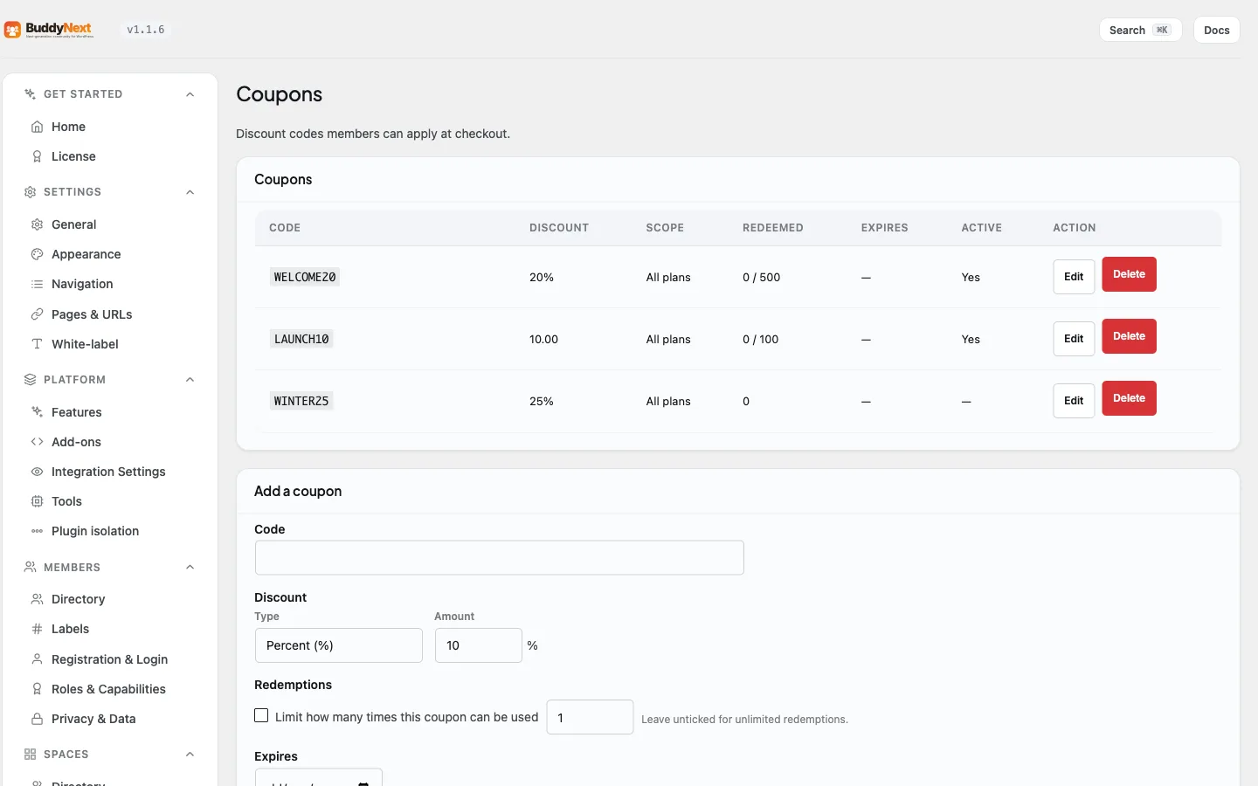This screenshot has height=786, width=1258.
Task: Open the Search button
Action: pos(1140,30)
